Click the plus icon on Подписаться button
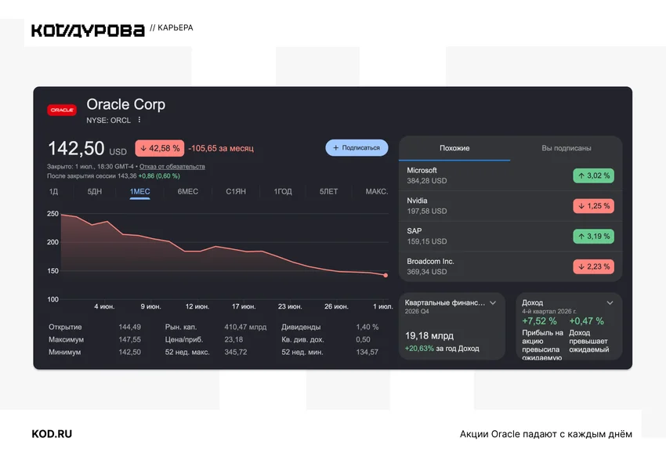The width and height of the screenshot is (666, 456). point(335,148)
